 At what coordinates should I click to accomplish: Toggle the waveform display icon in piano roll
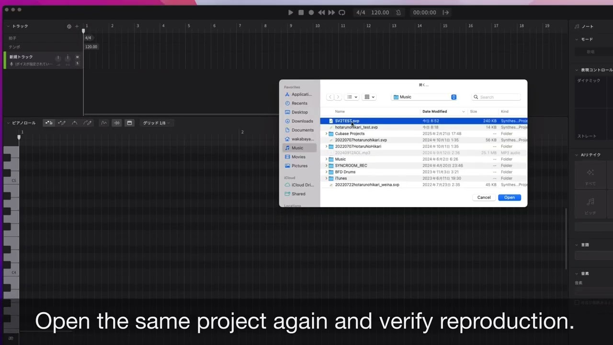(x=116, y=123)
